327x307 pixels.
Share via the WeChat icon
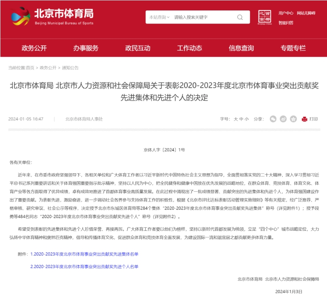click(x=273, y=119)
